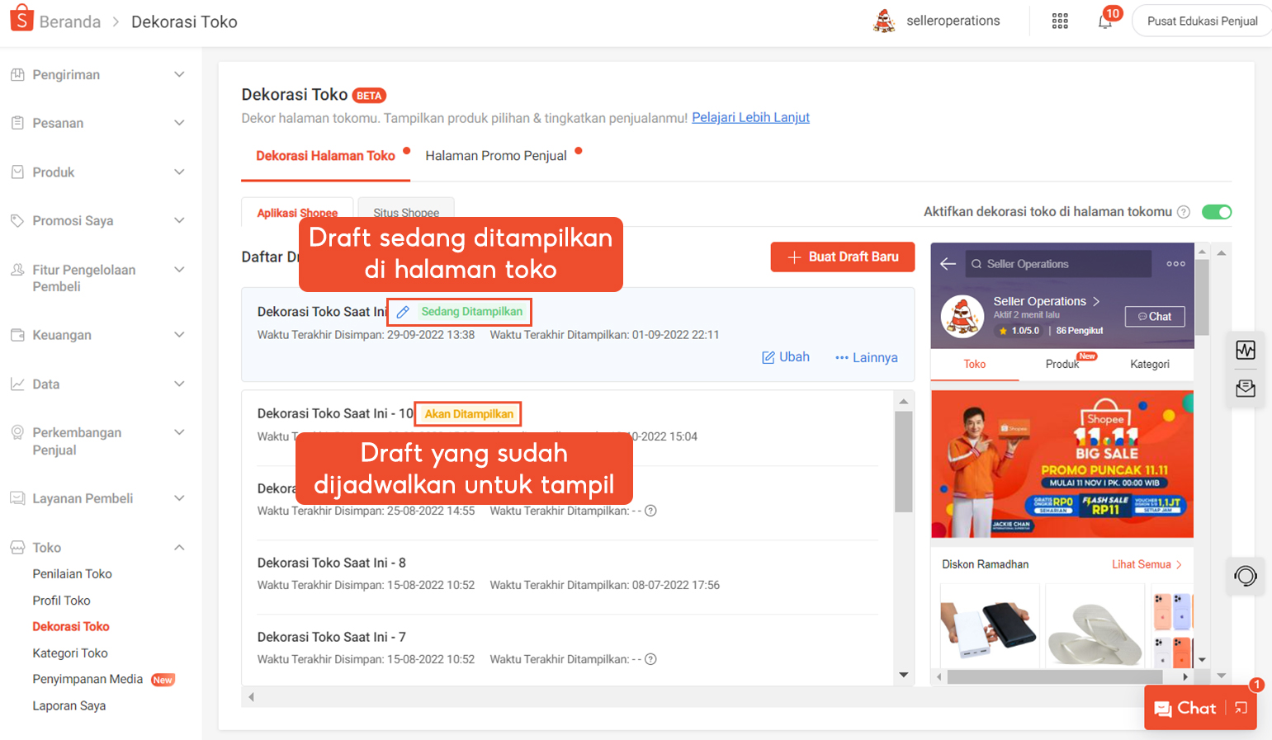The height and width of the screenshot is (740, 1272).
Task: Select the Situs Shopee tab
Action: pyautogui.click(x=405, y=213)
